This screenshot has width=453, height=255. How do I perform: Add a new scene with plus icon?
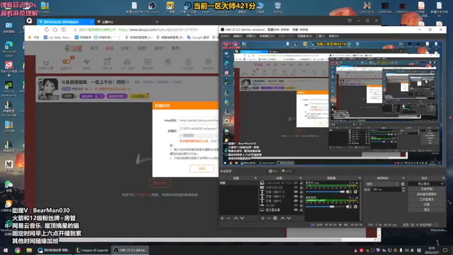[222, 218]
